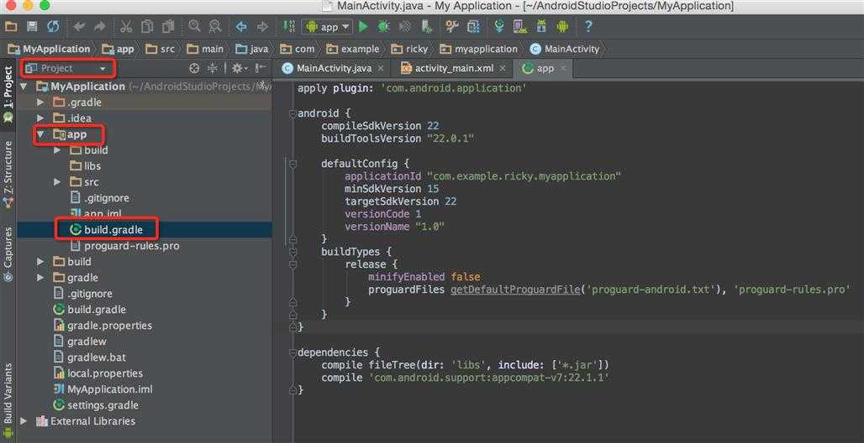Collapse the app module folder
The image size is (864, 443).
pyautogui.click(x=40, y=134)
